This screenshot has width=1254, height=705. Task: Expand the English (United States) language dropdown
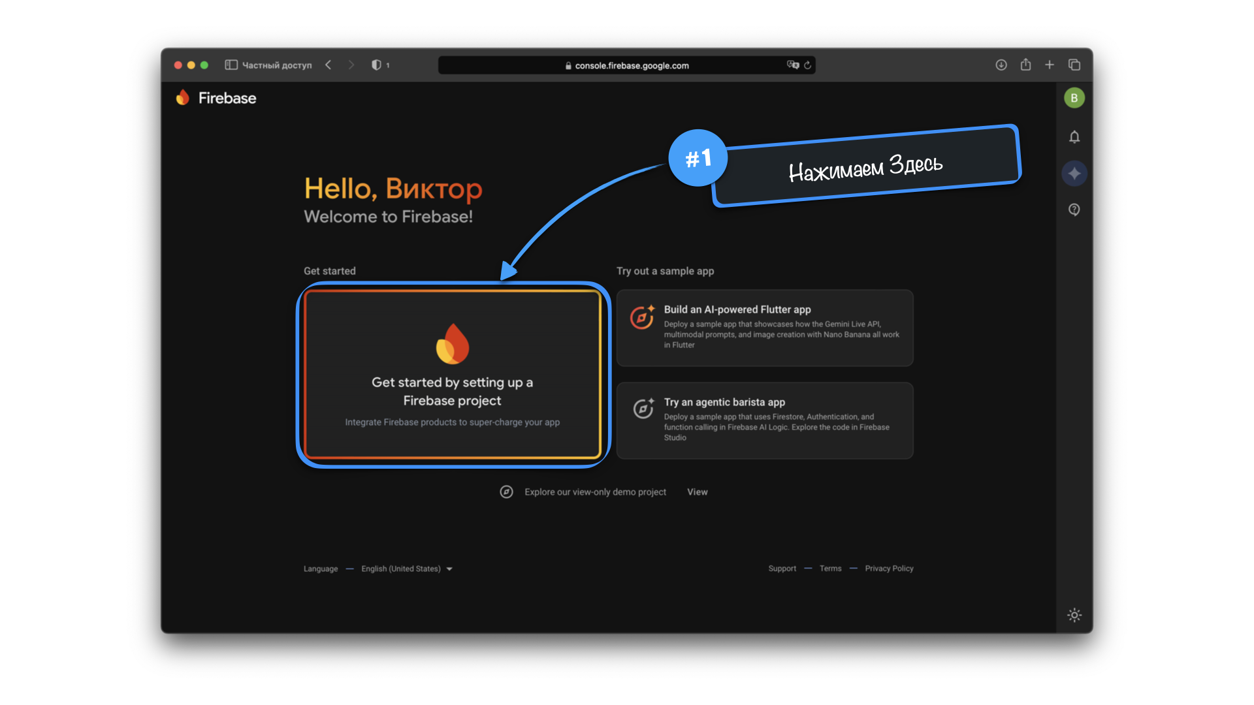tap(406, 569)
